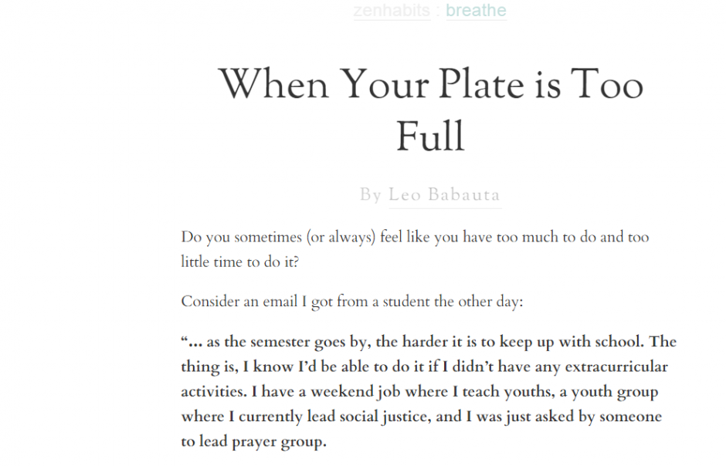Click the colon between zenhabits and breathe
The image size is (726, 466).
(438, 11)
